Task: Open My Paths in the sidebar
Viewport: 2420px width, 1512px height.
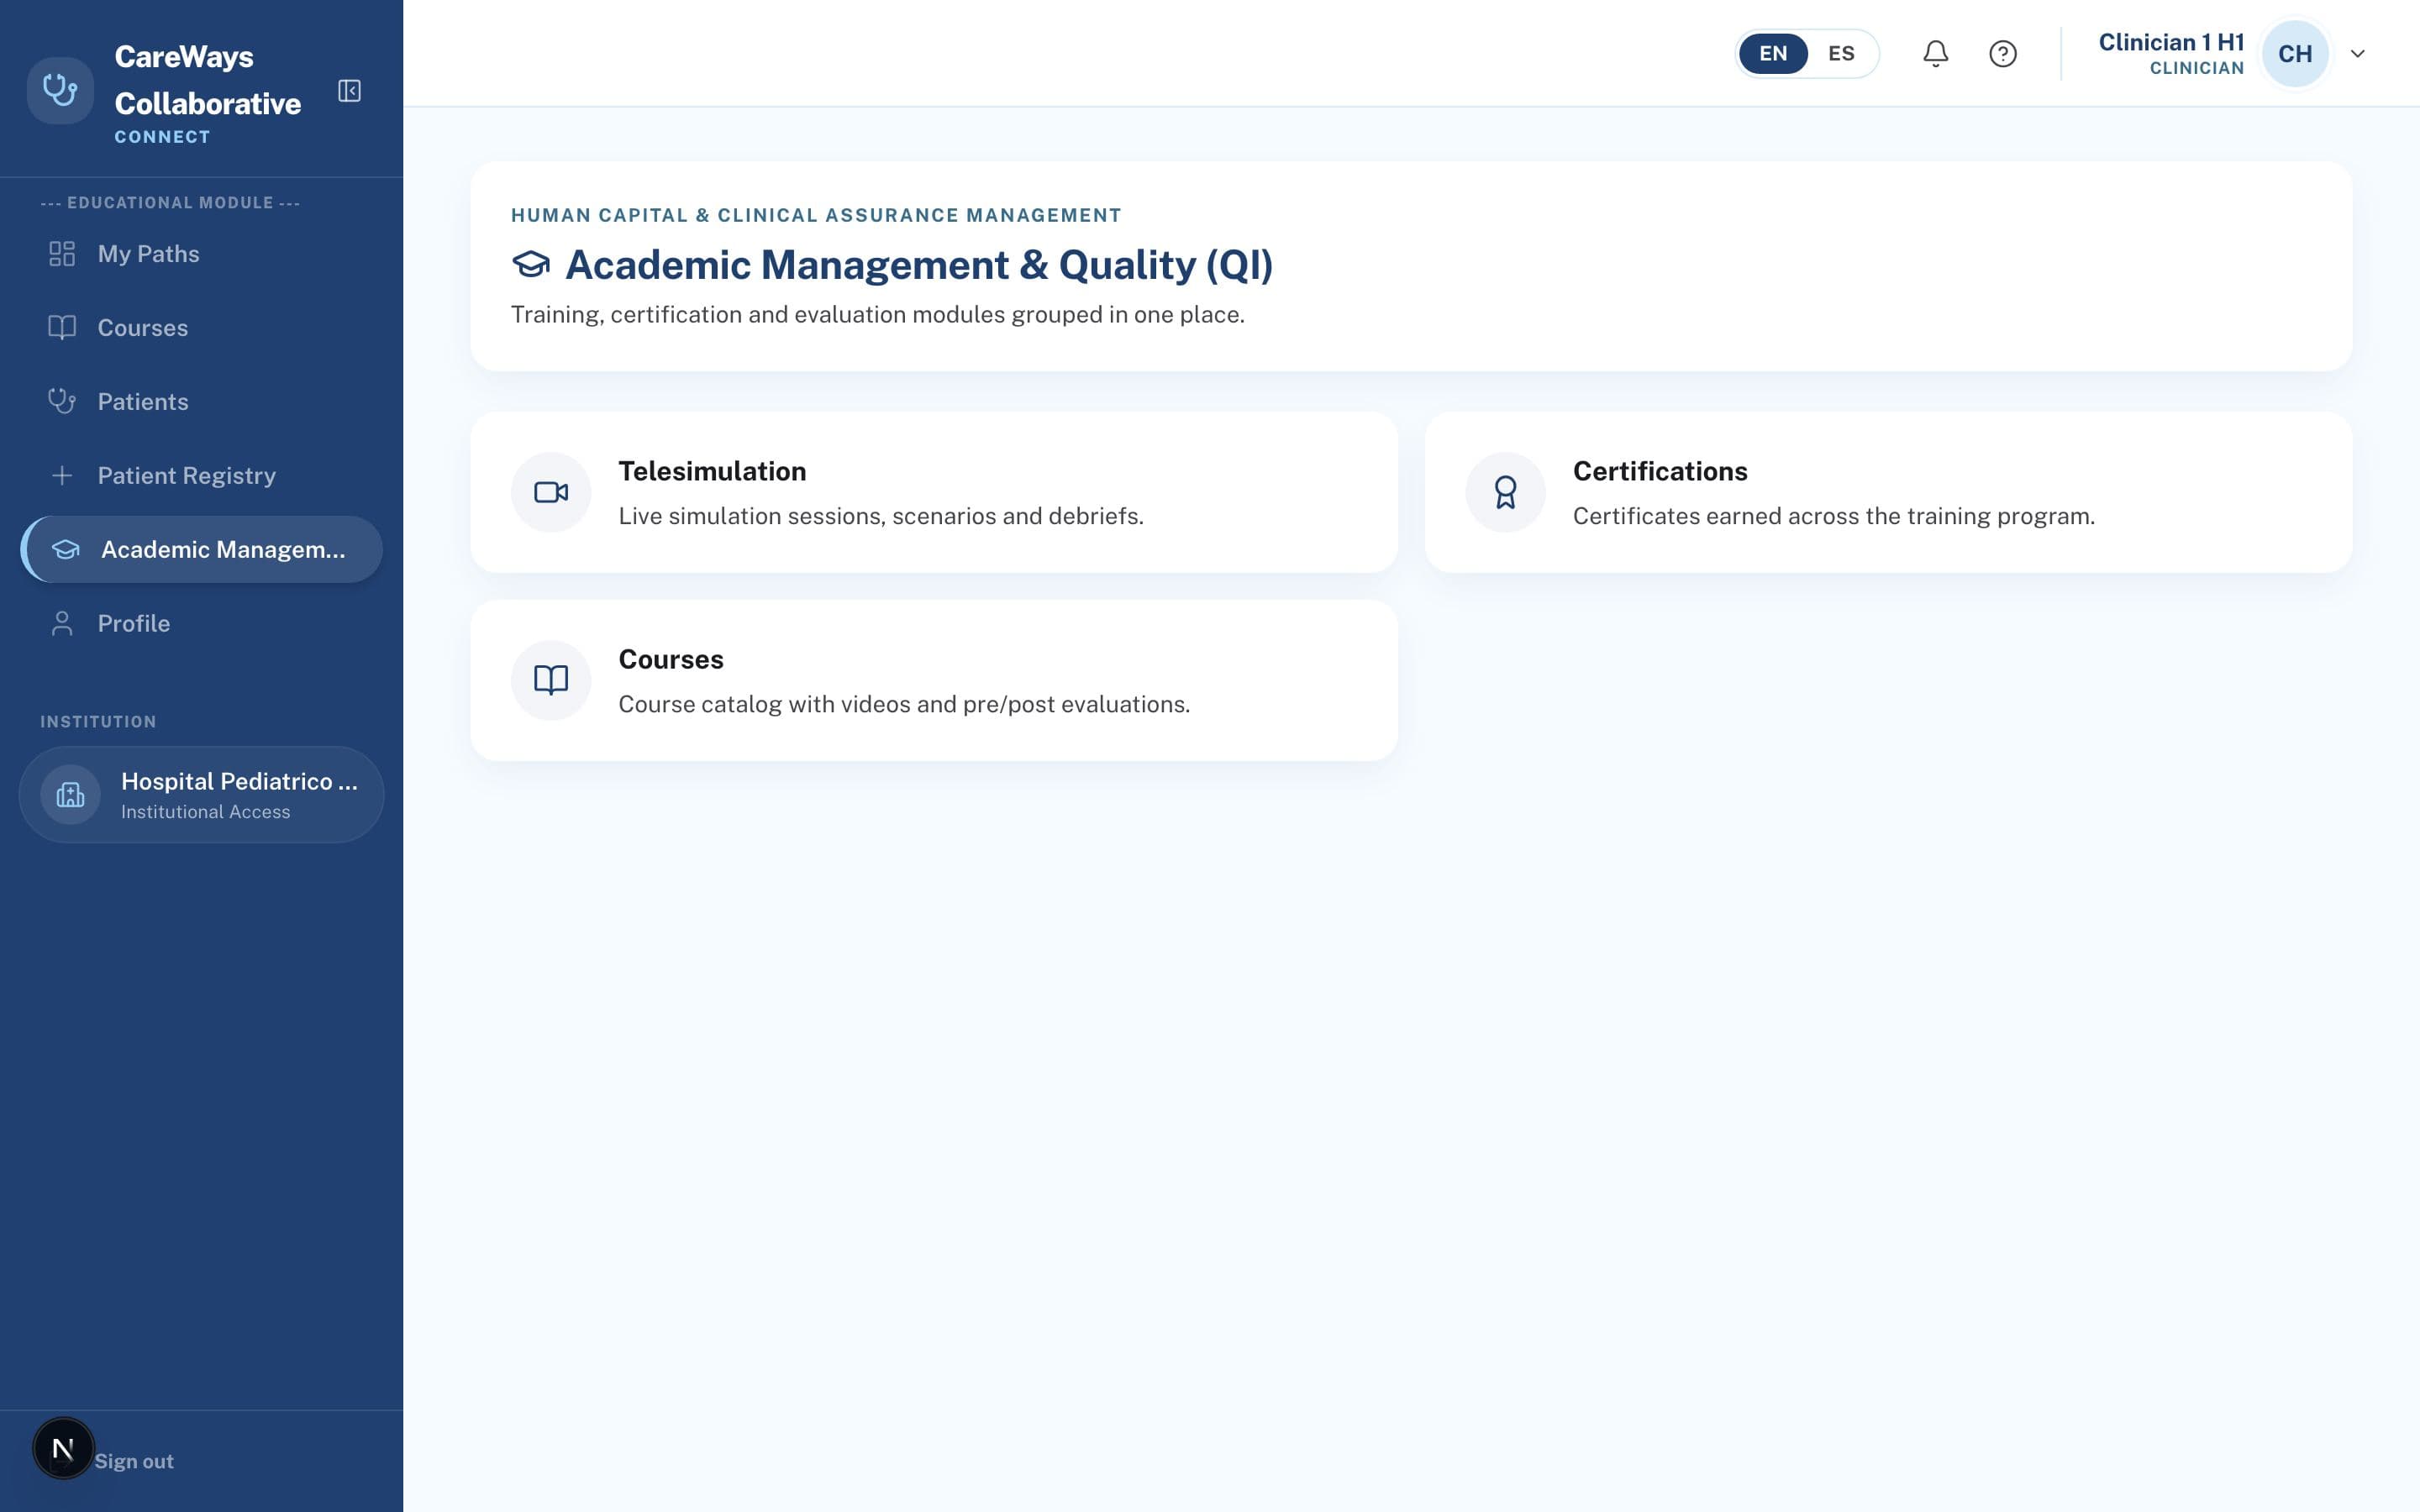Action: click(201, 254)
